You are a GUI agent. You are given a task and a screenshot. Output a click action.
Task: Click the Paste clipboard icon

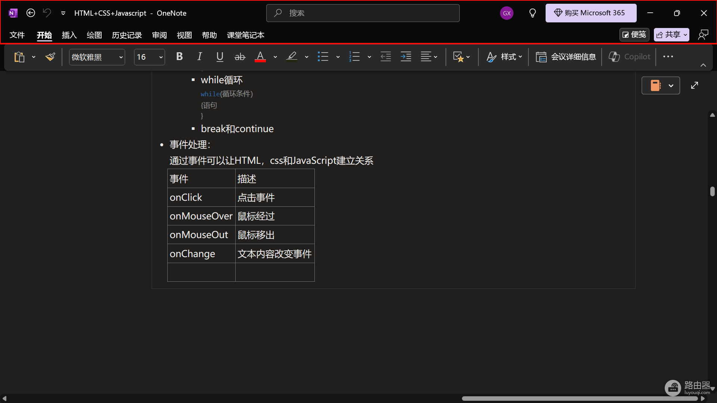[19, 57]
